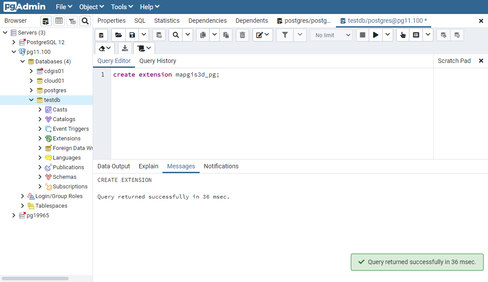Click the View Data grid icon in Browser
488x282 pixels.
pos(59,21)
